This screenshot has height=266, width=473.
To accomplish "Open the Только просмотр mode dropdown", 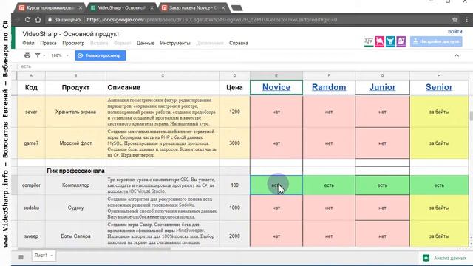I will tap(101, 55).
